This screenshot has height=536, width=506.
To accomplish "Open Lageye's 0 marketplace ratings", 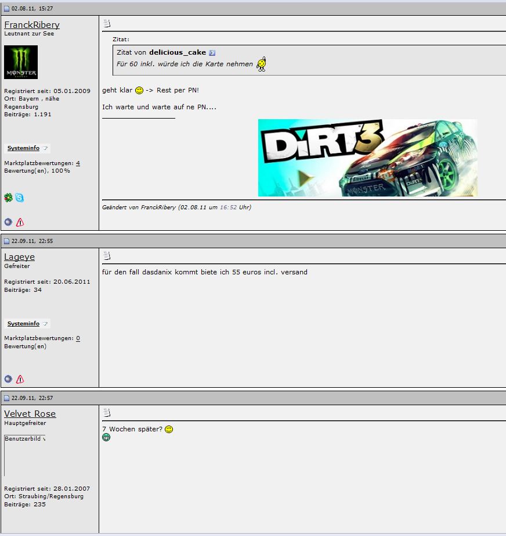I will click(78, 338).
